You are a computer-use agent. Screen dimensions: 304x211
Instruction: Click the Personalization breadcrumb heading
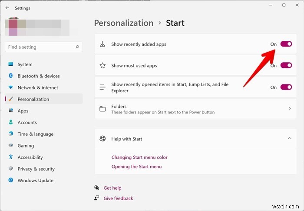pos(124,23)
